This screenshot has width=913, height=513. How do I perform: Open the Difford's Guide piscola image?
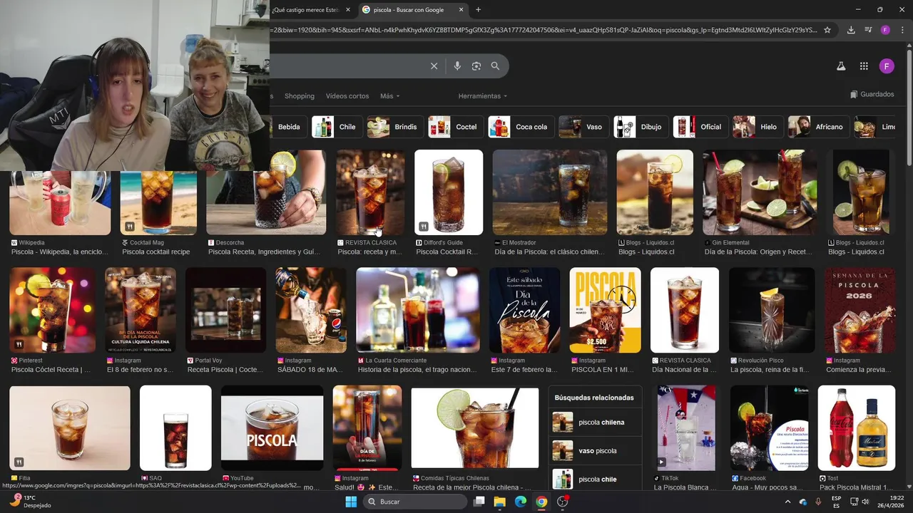coord(449,192)
